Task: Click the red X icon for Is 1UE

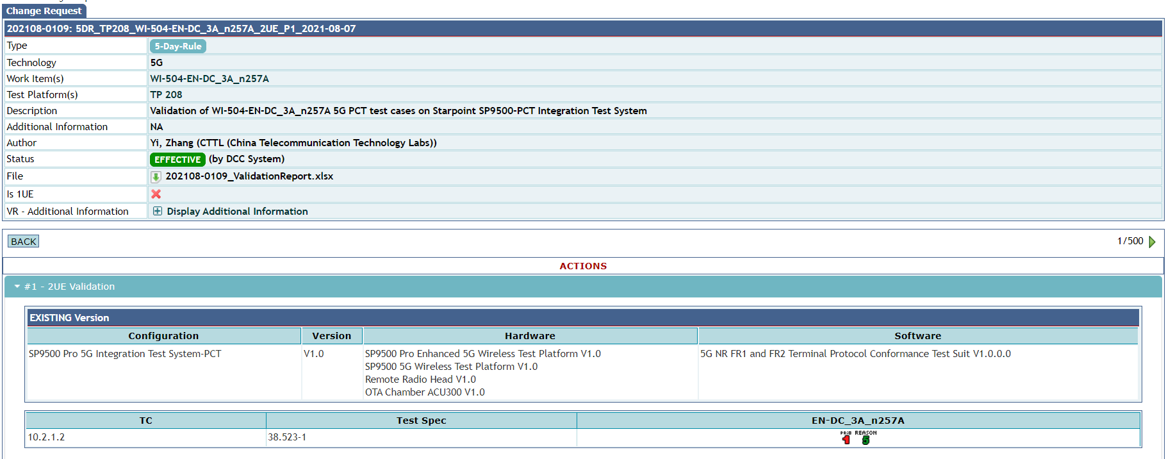Action: pyautogui.click(x=156, y=194)
